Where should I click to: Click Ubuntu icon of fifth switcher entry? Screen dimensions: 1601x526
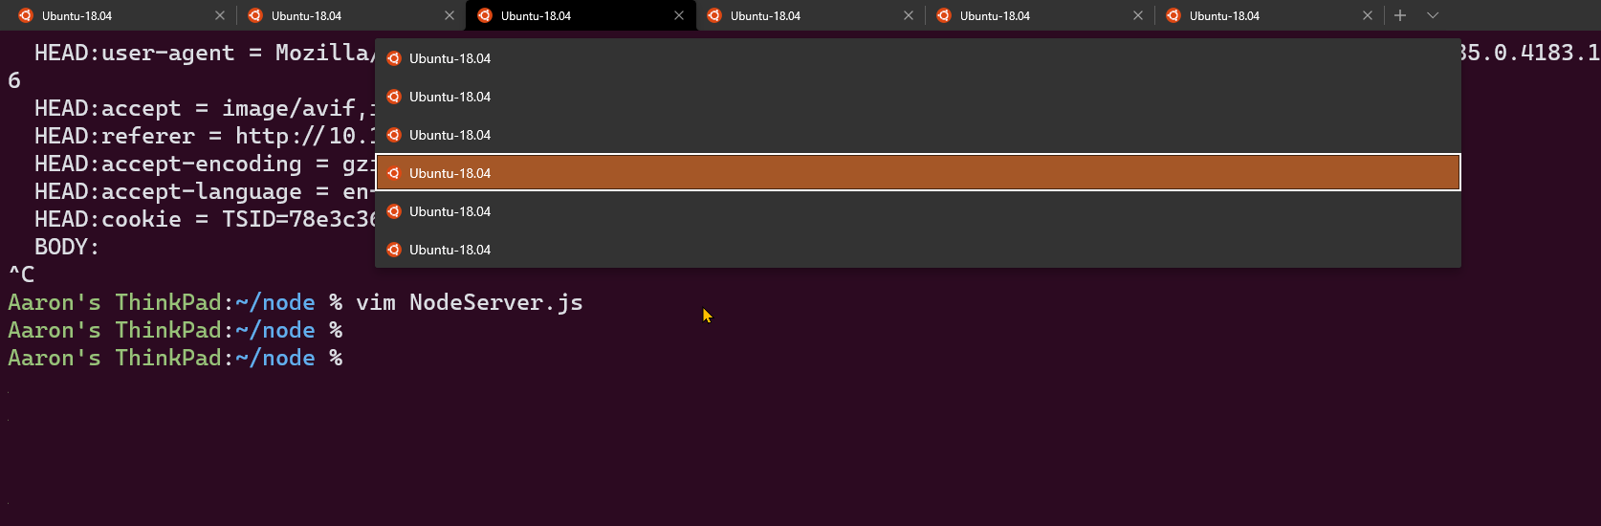(x=393, y=211)
